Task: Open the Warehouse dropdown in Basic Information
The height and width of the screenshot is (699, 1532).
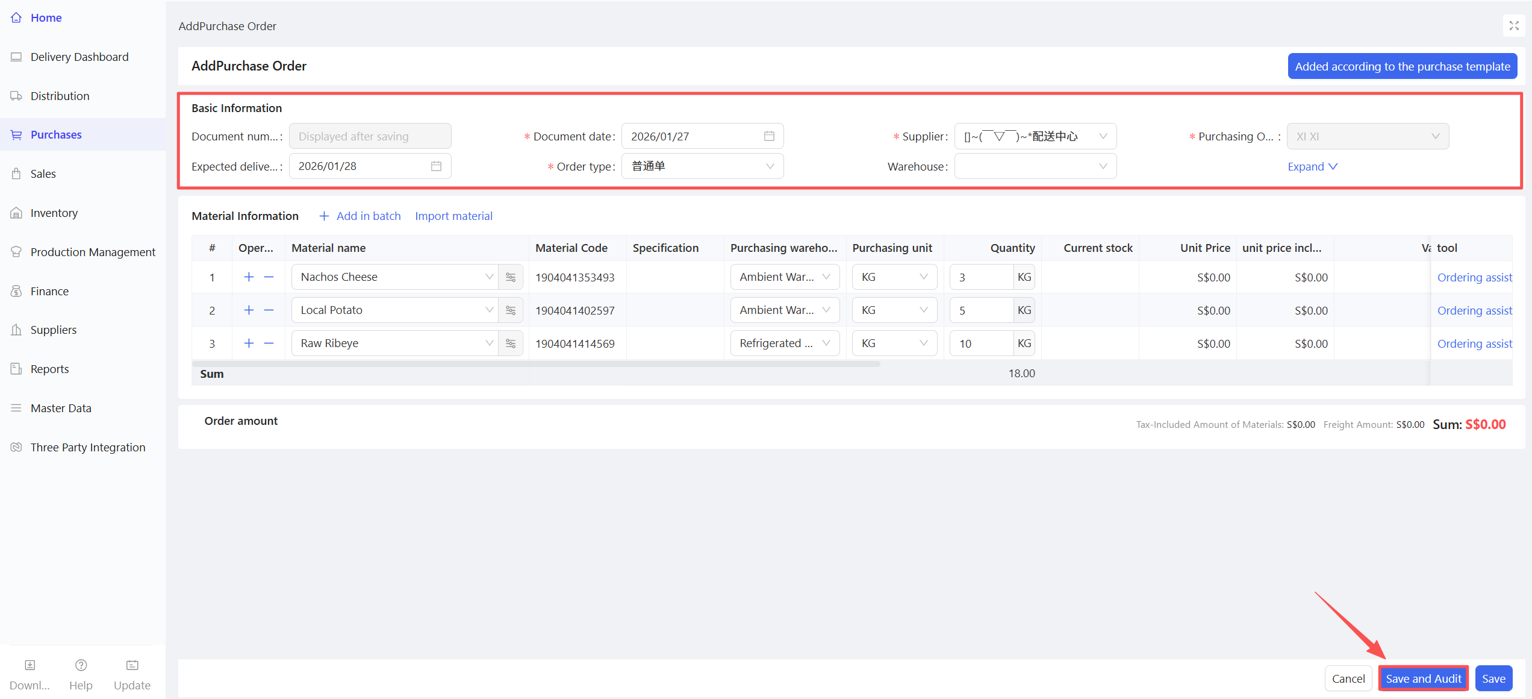Action: click(1035, 166)
